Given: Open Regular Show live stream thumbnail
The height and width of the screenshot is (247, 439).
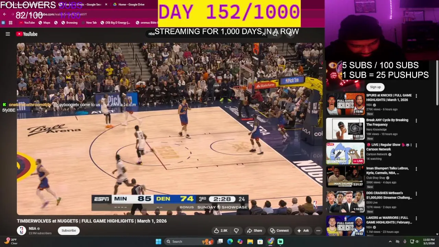Looking at the screenshot, I should tap(345, 153).
